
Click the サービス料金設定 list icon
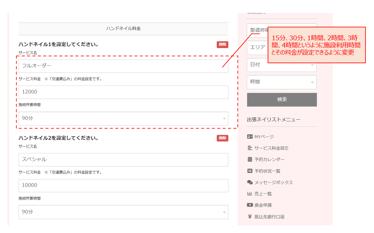pyautogui.click(x=250, y=148)
